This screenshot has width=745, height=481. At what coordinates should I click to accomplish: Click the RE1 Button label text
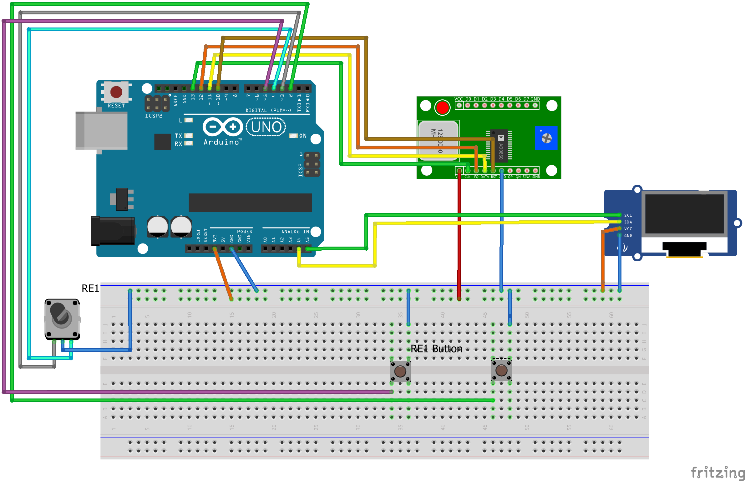point(436,348)
